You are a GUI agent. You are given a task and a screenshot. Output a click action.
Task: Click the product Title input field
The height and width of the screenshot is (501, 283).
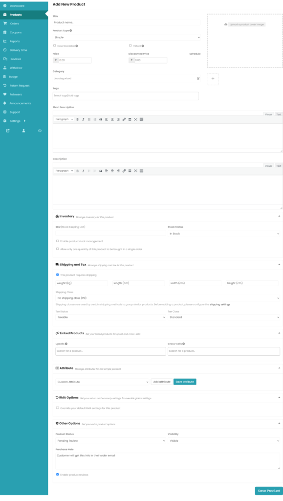pyautogui.click(x=127, y=23)
